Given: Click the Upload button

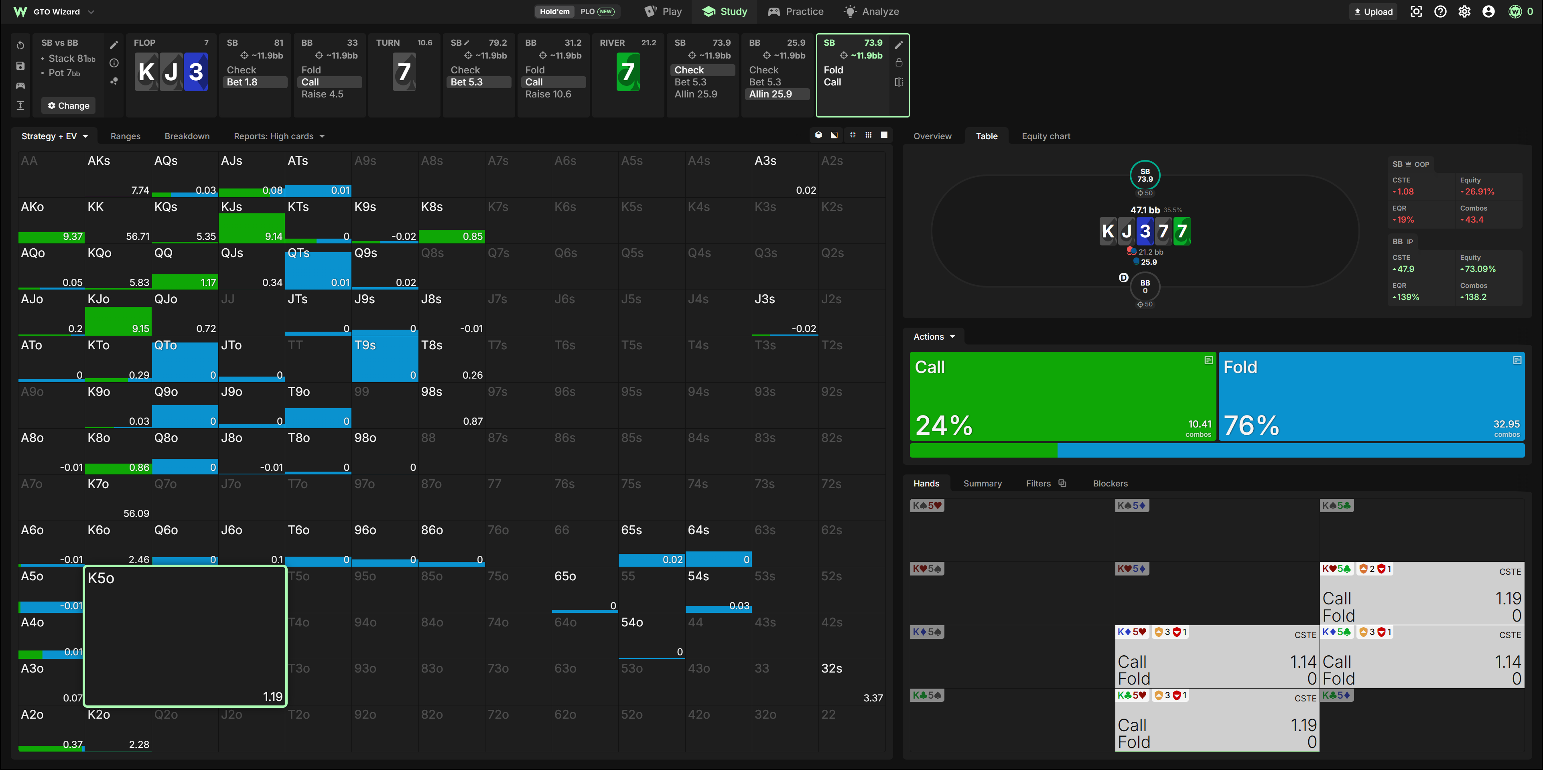Looking at the screenshot, I should pos(1373,11).
